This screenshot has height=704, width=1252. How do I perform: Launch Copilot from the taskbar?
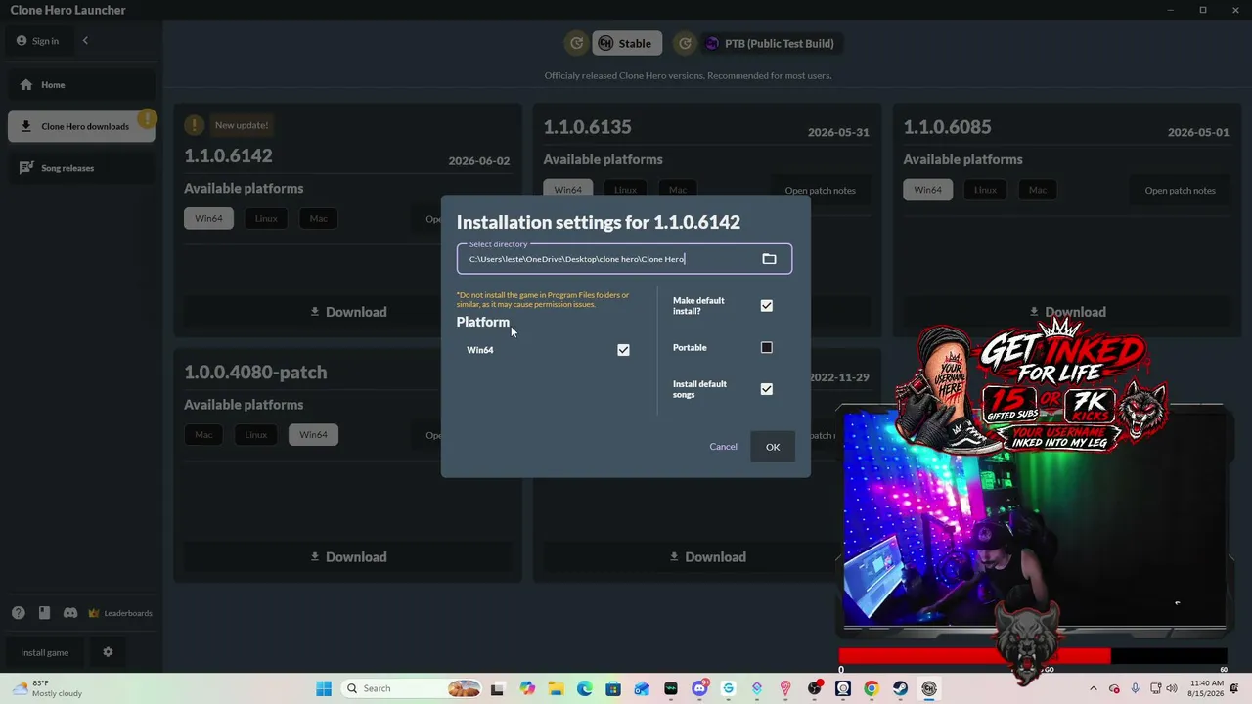[527, 688]
